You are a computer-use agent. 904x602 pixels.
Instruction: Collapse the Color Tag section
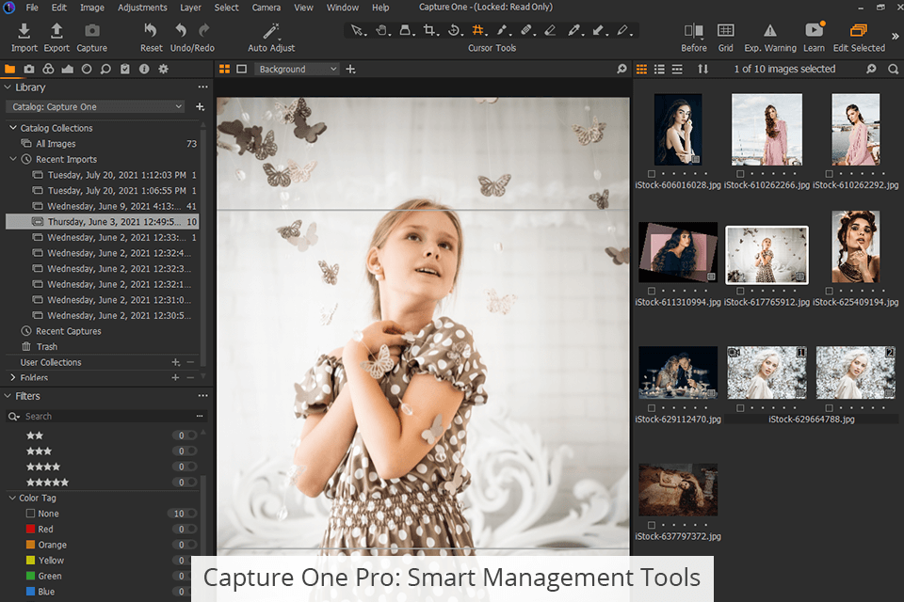click(x=12, y=498)
